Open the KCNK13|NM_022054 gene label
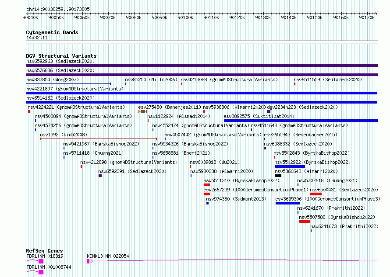Viewport: 390px width, 277px height. (108, 256)
